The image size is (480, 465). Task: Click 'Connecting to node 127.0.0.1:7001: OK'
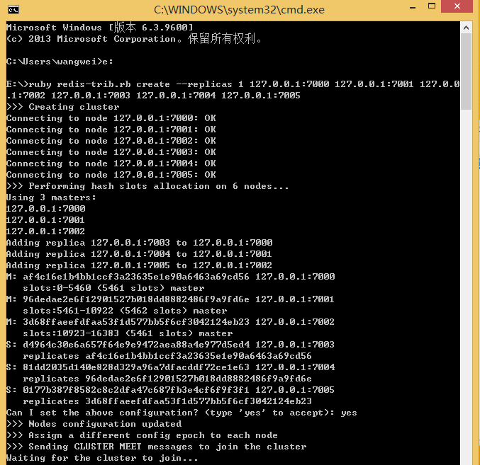(x=111, y=130)
